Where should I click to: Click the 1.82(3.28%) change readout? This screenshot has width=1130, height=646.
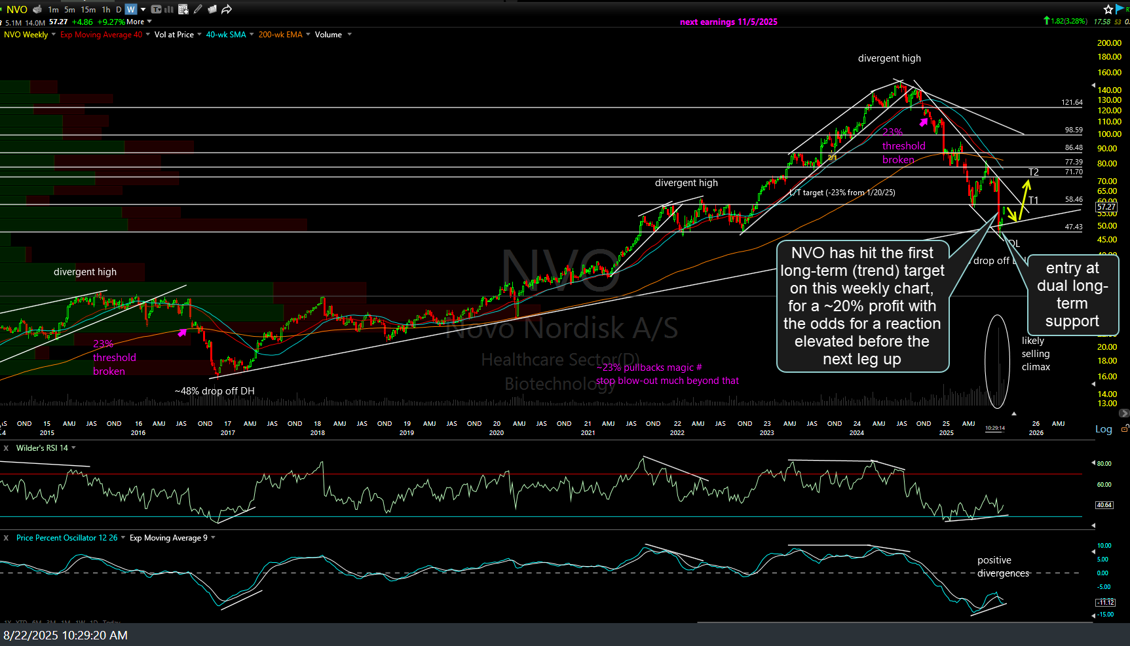pyautogui.click(x=1068, y=22)
